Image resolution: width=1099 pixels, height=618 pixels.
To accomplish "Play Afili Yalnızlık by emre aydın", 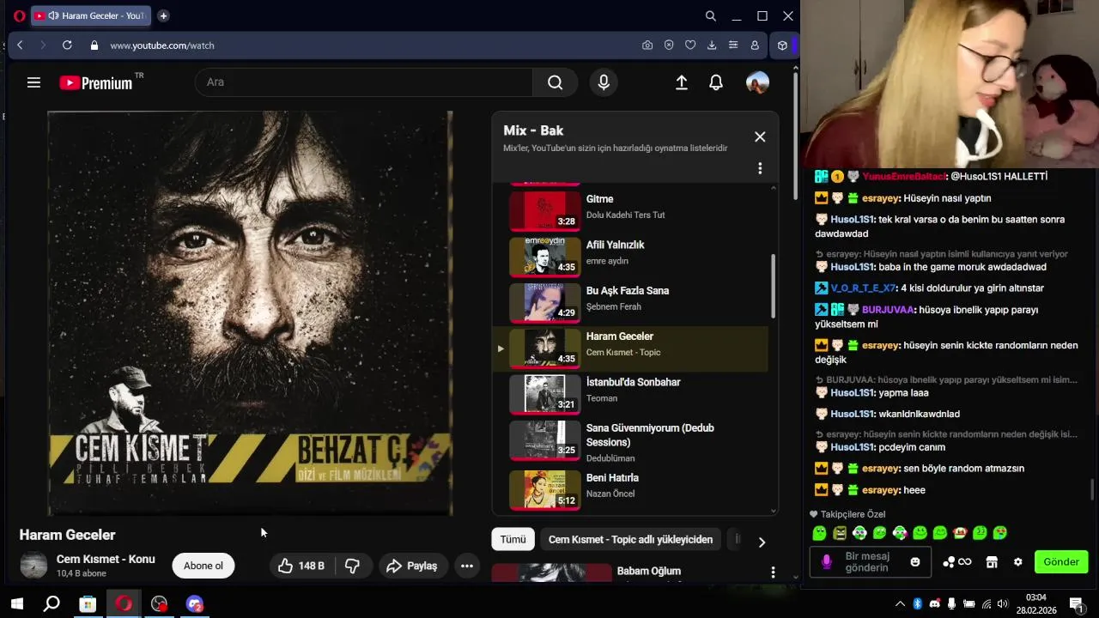I will pos(631,256).
